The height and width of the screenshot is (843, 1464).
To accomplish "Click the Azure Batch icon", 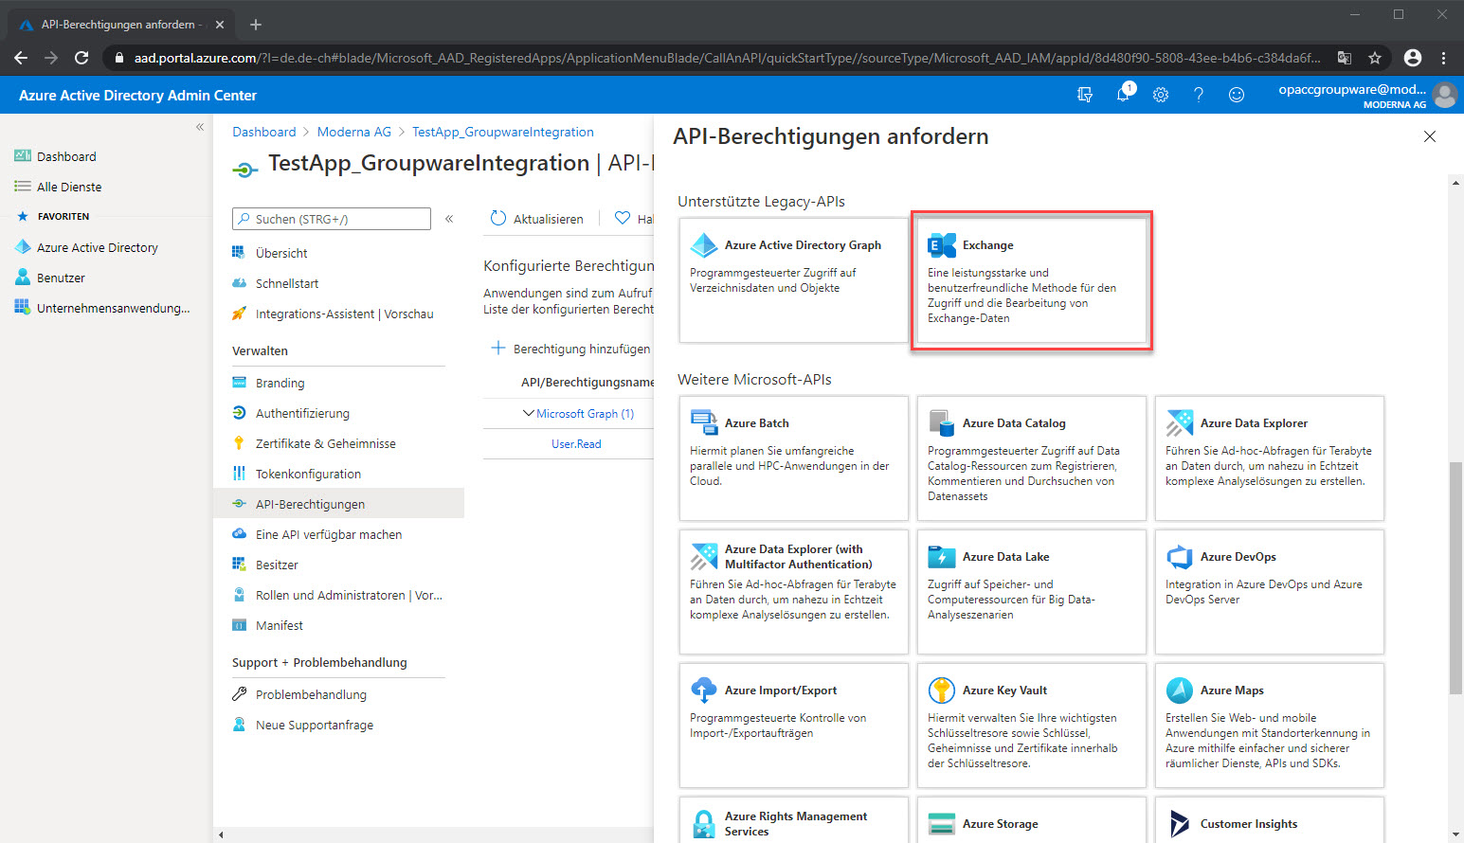I will [704, 423].
